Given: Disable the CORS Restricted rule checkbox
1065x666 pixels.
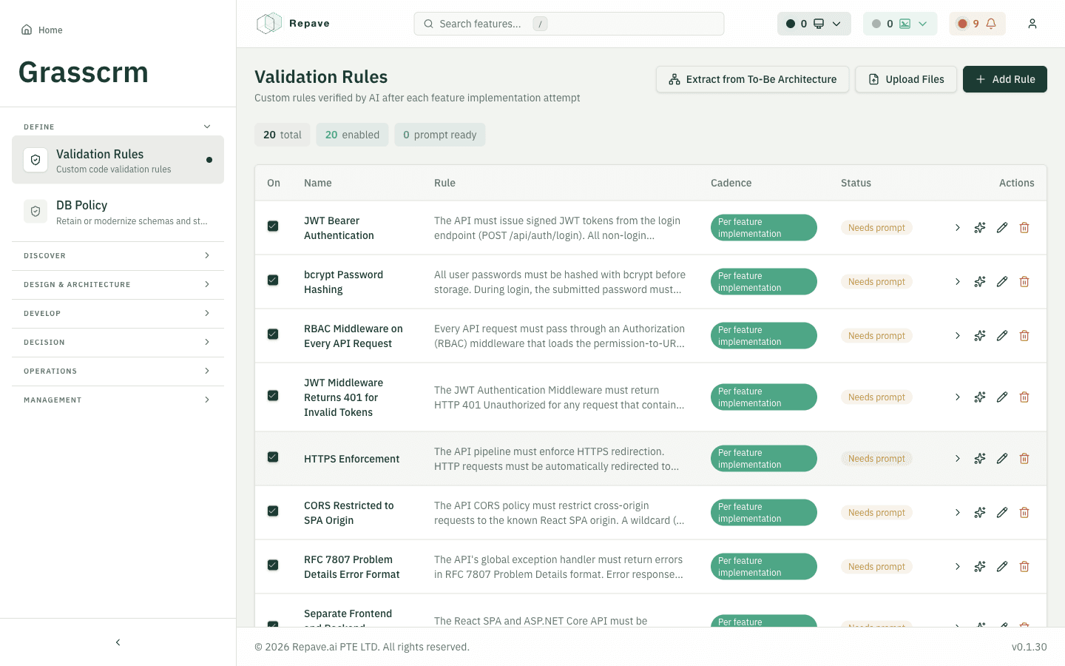Looking at the screenshot, I should tap(273, 511).
